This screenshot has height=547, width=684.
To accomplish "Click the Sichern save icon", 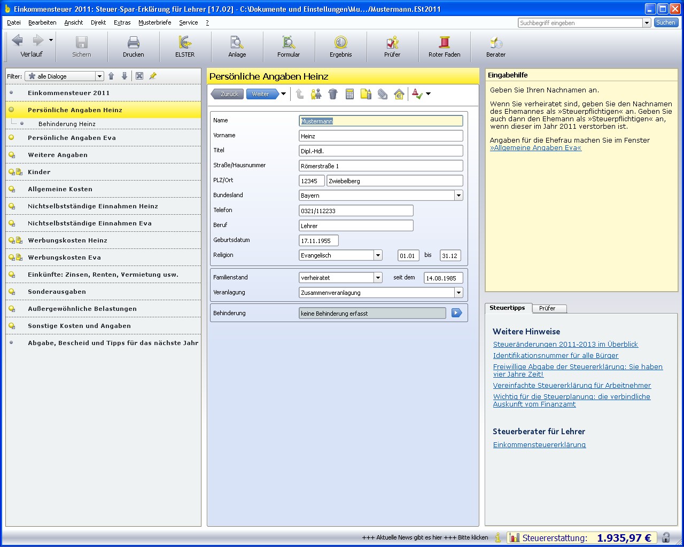I will coord(81,42).
